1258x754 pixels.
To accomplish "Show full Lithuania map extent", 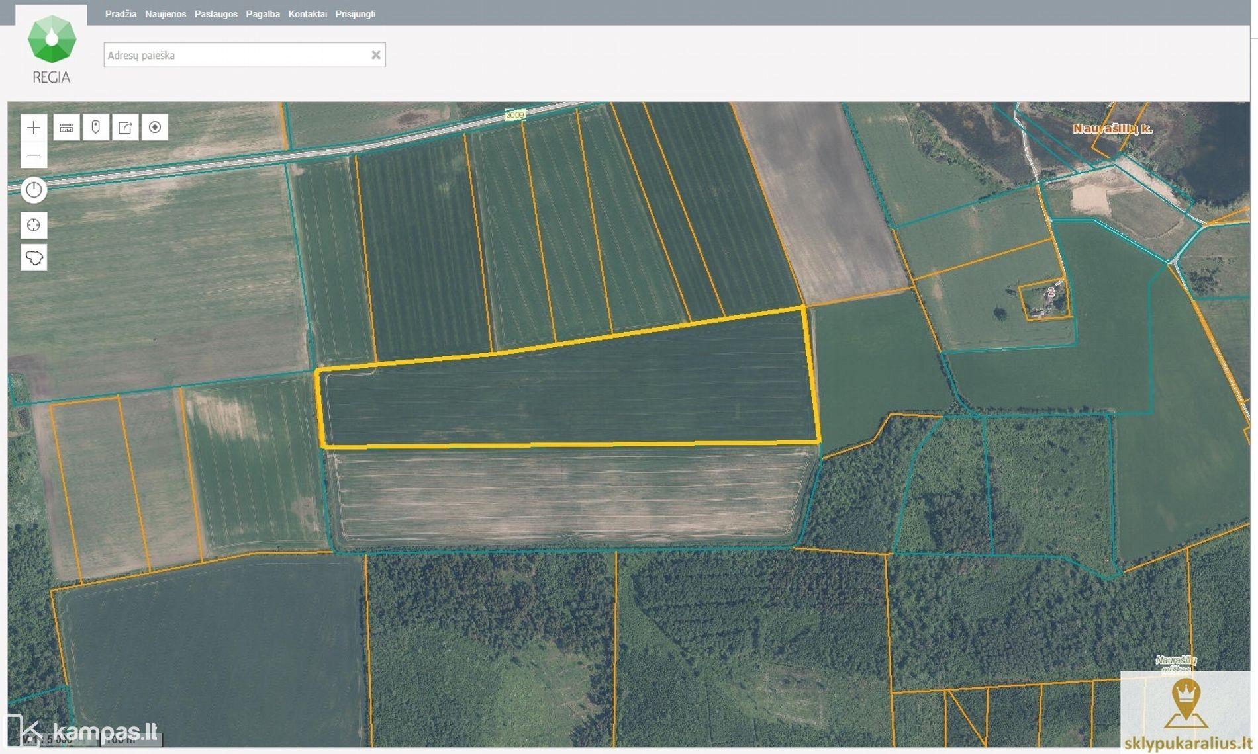I will click(x=34, y=257).
